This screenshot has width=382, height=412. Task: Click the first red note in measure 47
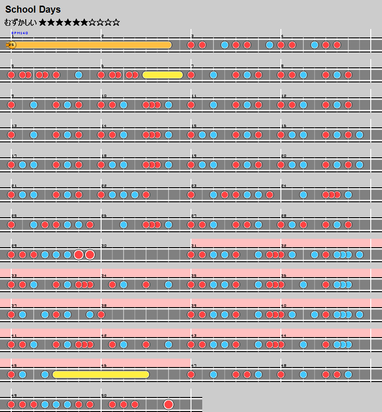191,375
